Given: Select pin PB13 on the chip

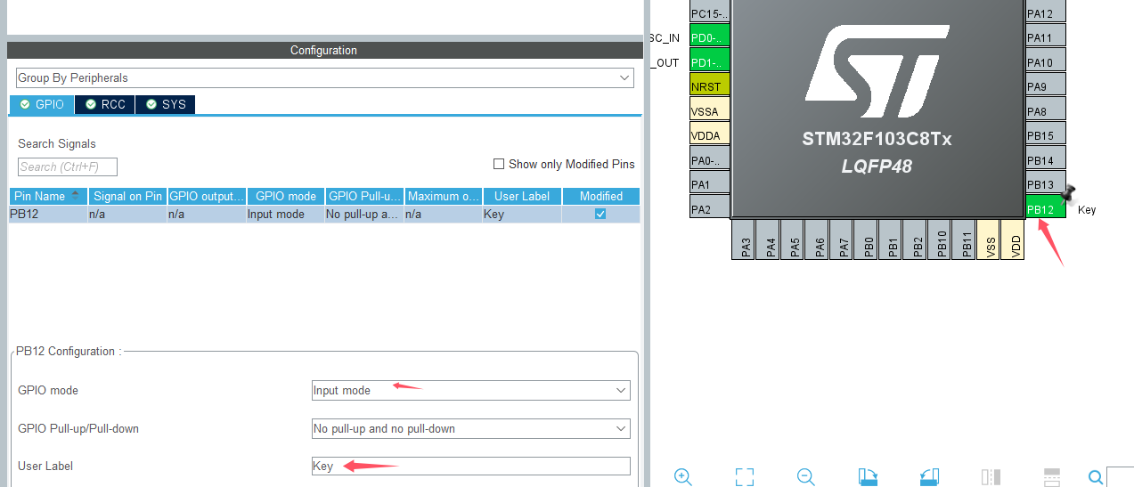Looking at the screenshot, I should click(1046, 184).
